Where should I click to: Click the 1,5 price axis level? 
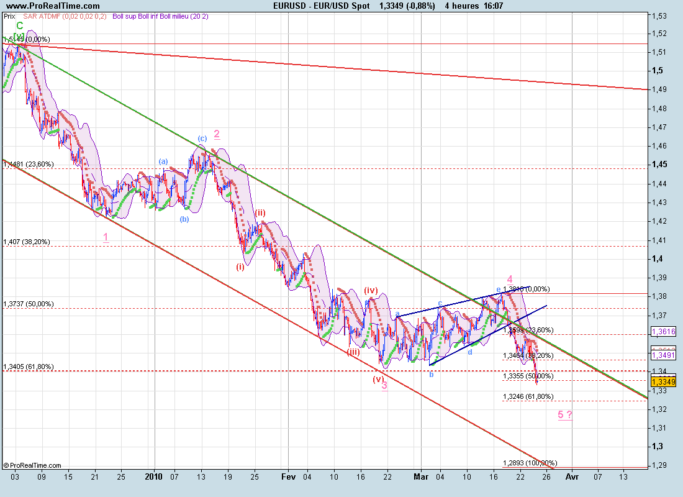pyautogui.click(x=658, y=71)
